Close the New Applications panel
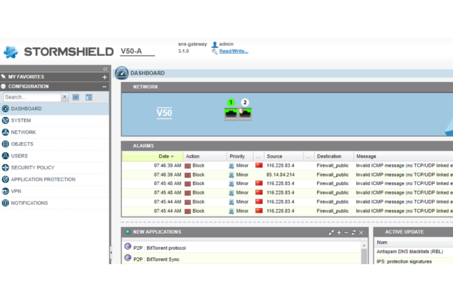The width and height of the screenshot is (453, 302). (361, 233)
